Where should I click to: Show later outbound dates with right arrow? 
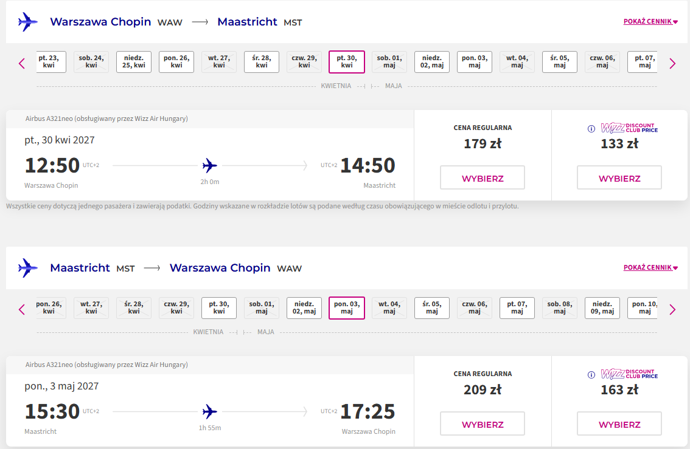[672, 64]
